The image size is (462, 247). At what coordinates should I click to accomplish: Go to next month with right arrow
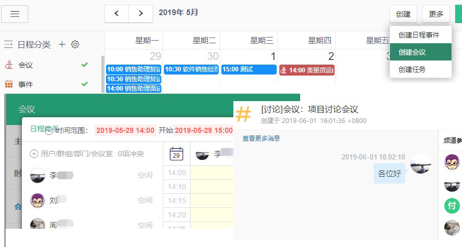pyautogui.click(x=141, y=14)
